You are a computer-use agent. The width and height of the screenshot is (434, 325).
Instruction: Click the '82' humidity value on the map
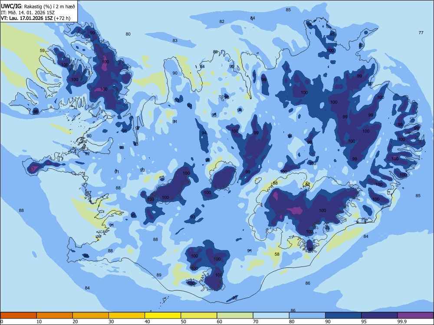pos(222,22)
